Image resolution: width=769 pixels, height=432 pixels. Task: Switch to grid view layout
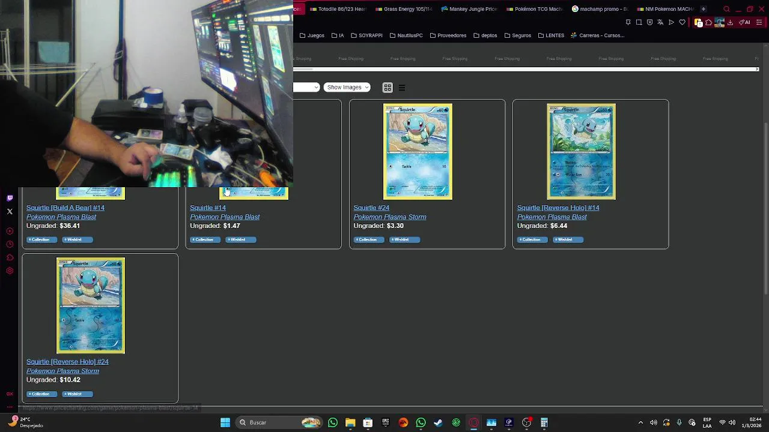point(388,88)
